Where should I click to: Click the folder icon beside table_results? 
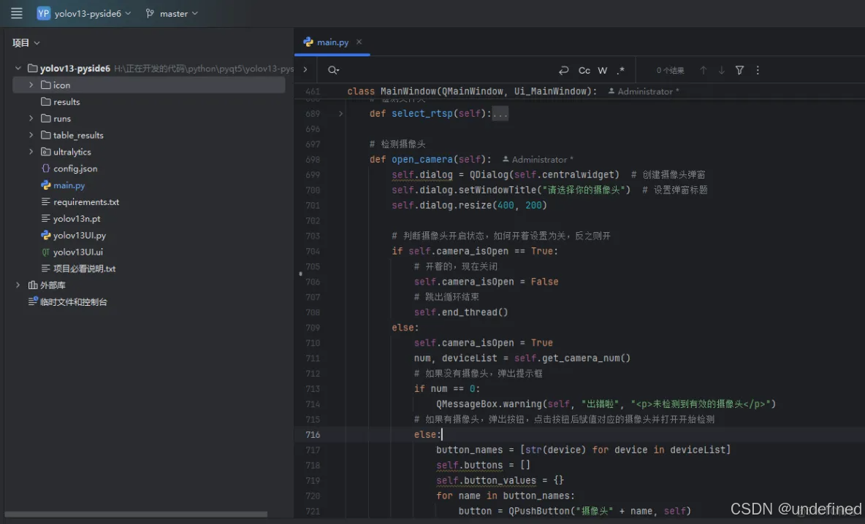[x=46, y=135]
